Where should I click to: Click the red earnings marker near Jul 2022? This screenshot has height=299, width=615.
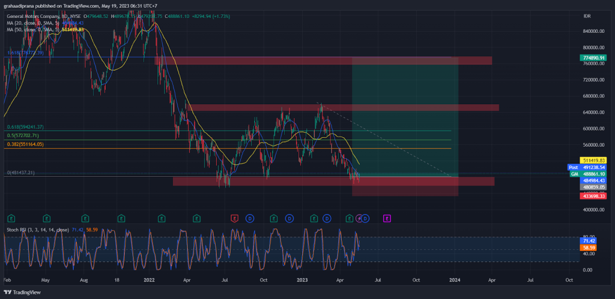pyautogui.click(x=235, y=218)
